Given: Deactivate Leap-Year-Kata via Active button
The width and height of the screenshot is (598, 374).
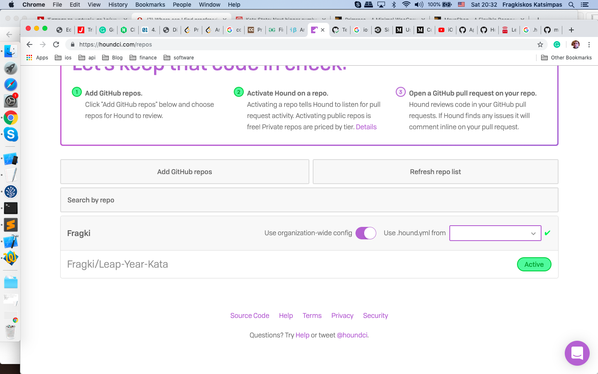Looking at the screenshot, I should click(x=534, y=264).
